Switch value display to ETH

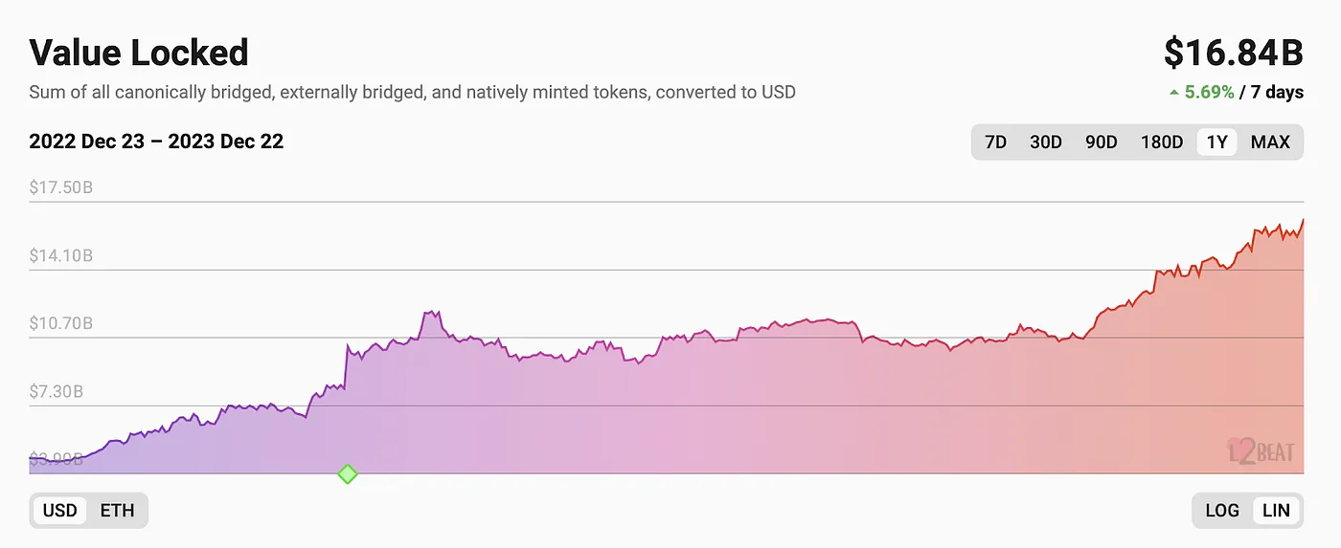[117, 510]
